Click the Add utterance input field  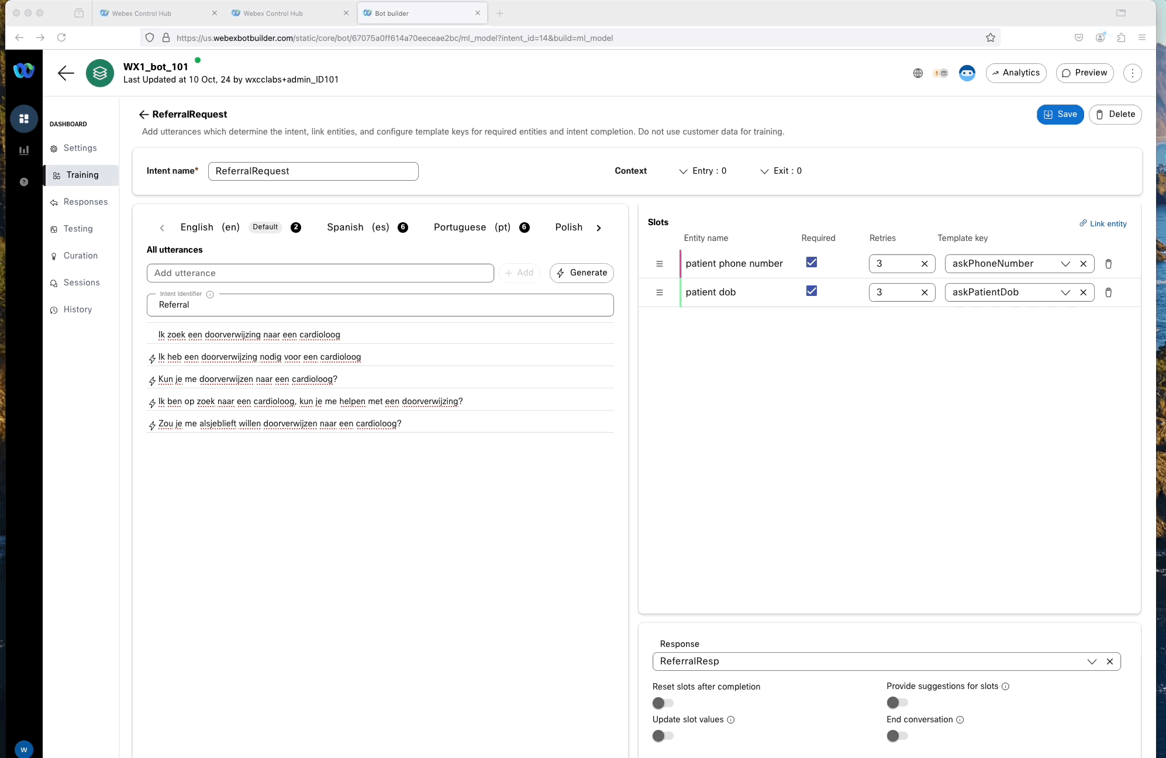coord(320,273)
